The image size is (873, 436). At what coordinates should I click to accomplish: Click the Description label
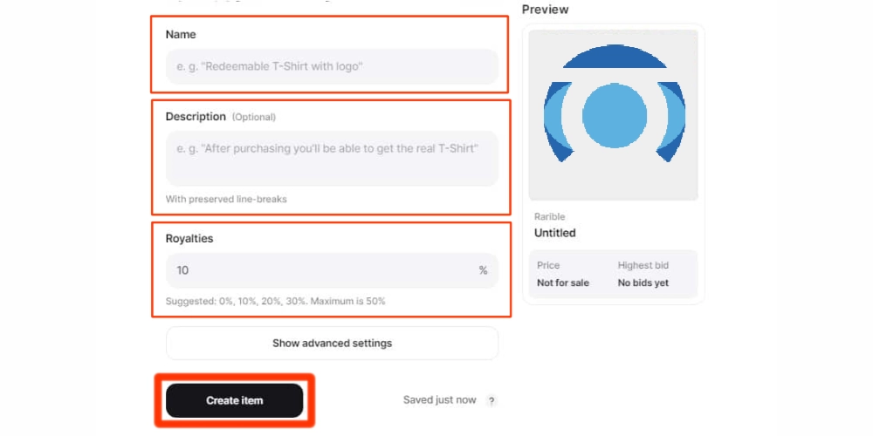pos(196,117)
